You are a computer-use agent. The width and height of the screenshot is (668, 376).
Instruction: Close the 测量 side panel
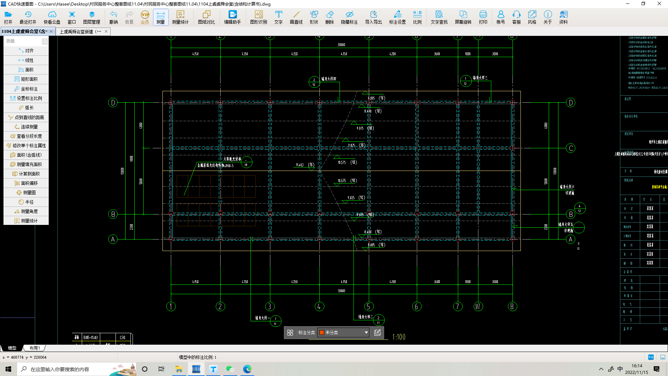point(45,41)
